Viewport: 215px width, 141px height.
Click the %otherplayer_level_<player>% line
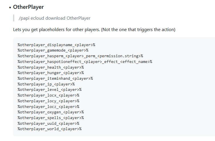pyautogui.click(x=50, y=90)
